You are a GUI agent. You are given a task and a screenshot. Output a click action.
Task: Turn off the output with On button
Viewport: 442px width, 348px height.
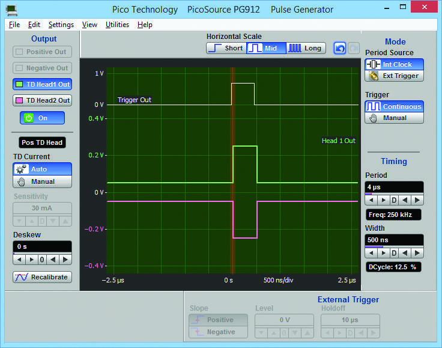(x=42, y=118)
